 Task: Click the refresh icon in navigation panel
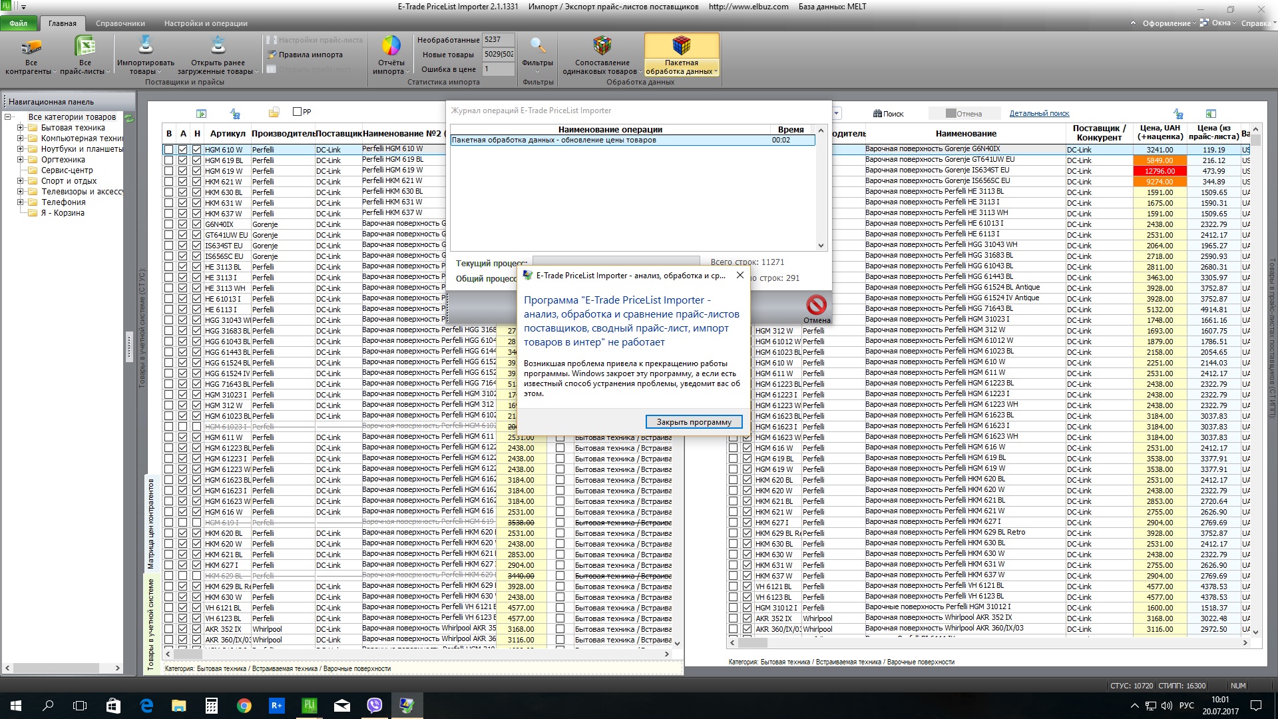pyautogui.click(x=129, y=119)
